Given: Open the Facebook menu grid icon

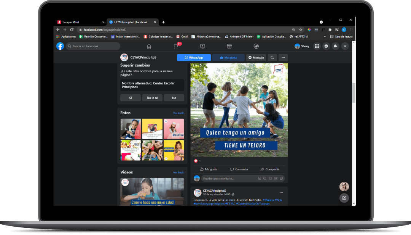Looking at the screenshot, I should coord(317,46).
